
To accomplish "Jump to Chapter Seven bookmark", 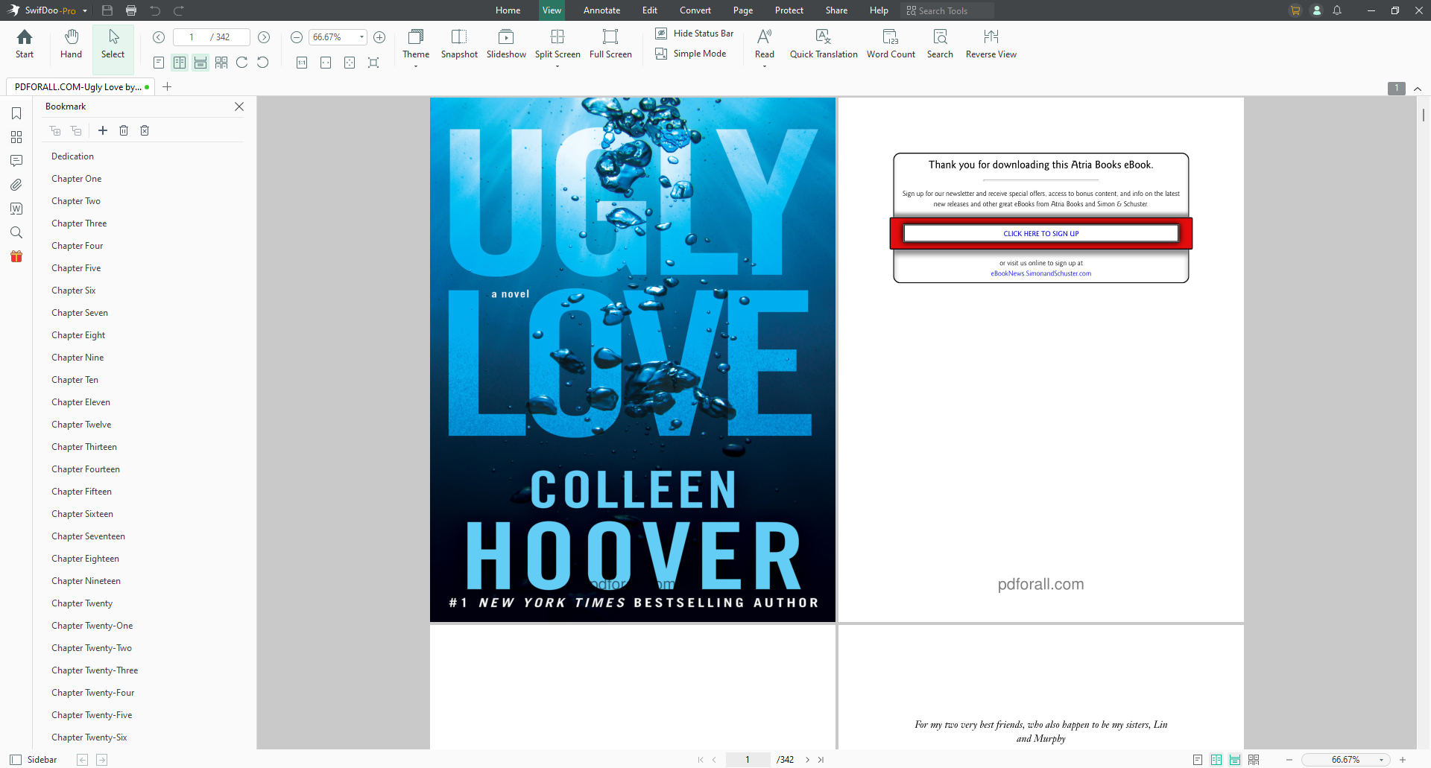I will coord(80,313).
